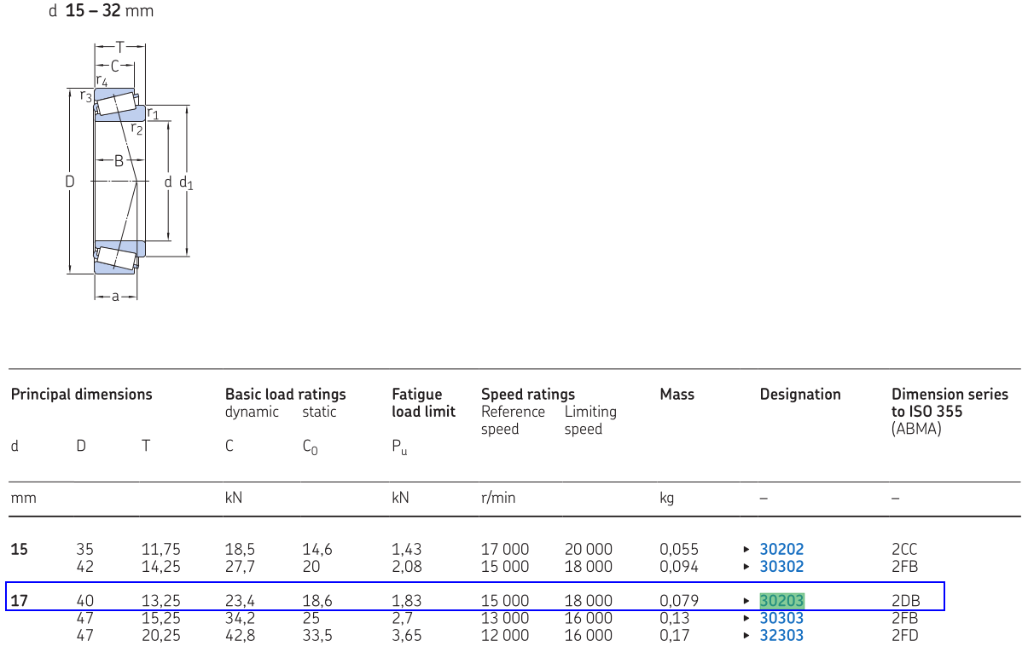Image resolution: width=1028 pixels, height=658 pixels.
Task: Open the 30203 bearing product page
Action: pos(781,601)
